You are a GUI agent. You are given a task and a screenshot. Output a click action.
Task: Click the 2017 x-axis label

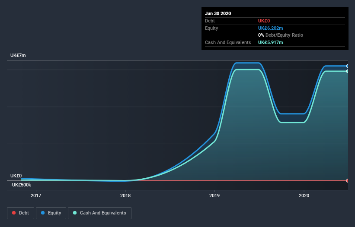(x=36, y=195)
